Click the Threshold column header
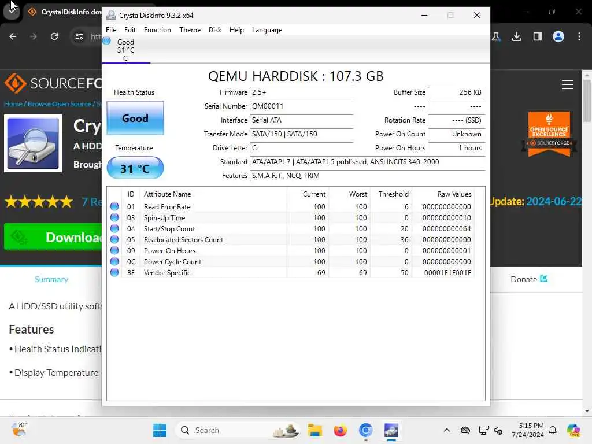 coord(391,194)
